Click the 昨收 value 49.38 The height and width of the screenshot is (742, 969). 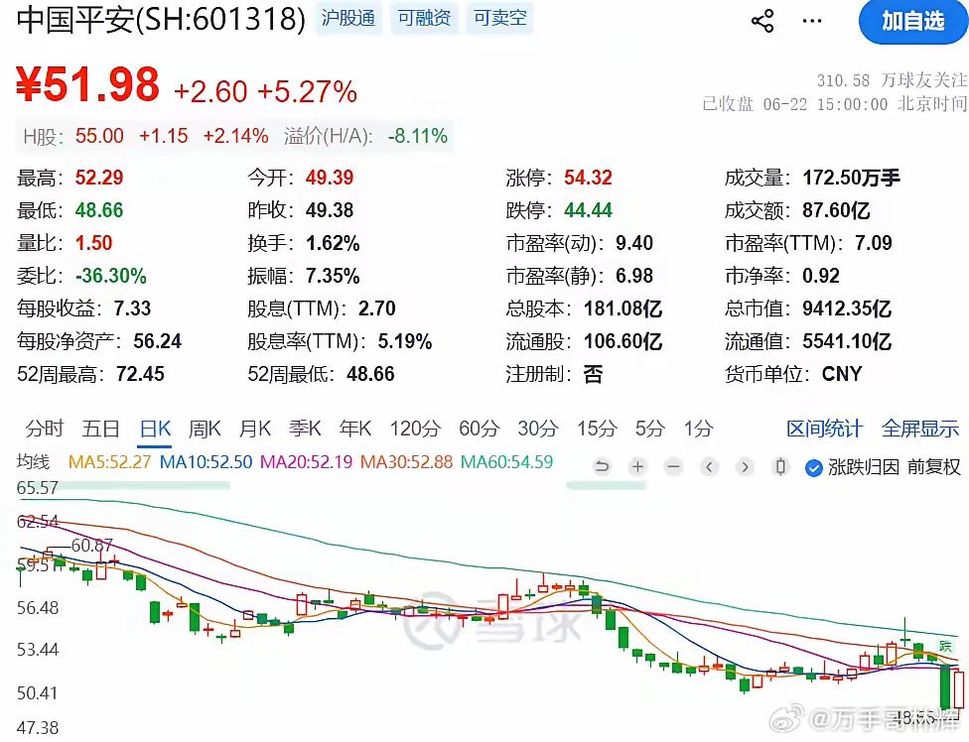click(x=330, y=210)
